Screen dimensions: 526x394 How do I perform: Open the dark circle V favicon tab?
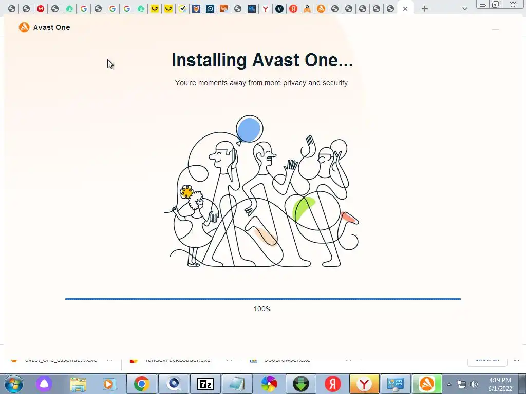(279, 9)
